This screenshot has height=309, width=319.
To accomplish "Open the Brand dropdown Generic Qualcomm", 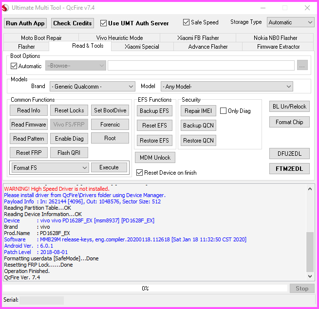I will pos(93,87).
